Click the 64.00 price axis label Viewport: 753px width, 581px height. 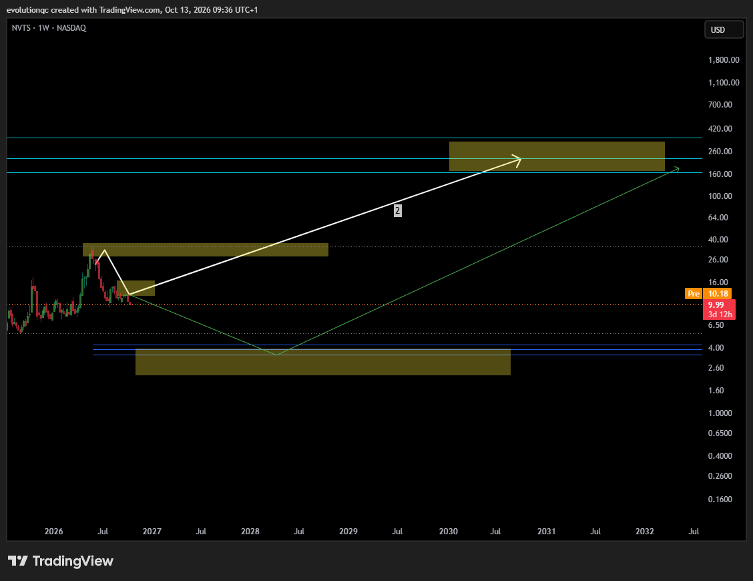click(x=718, y=218)
